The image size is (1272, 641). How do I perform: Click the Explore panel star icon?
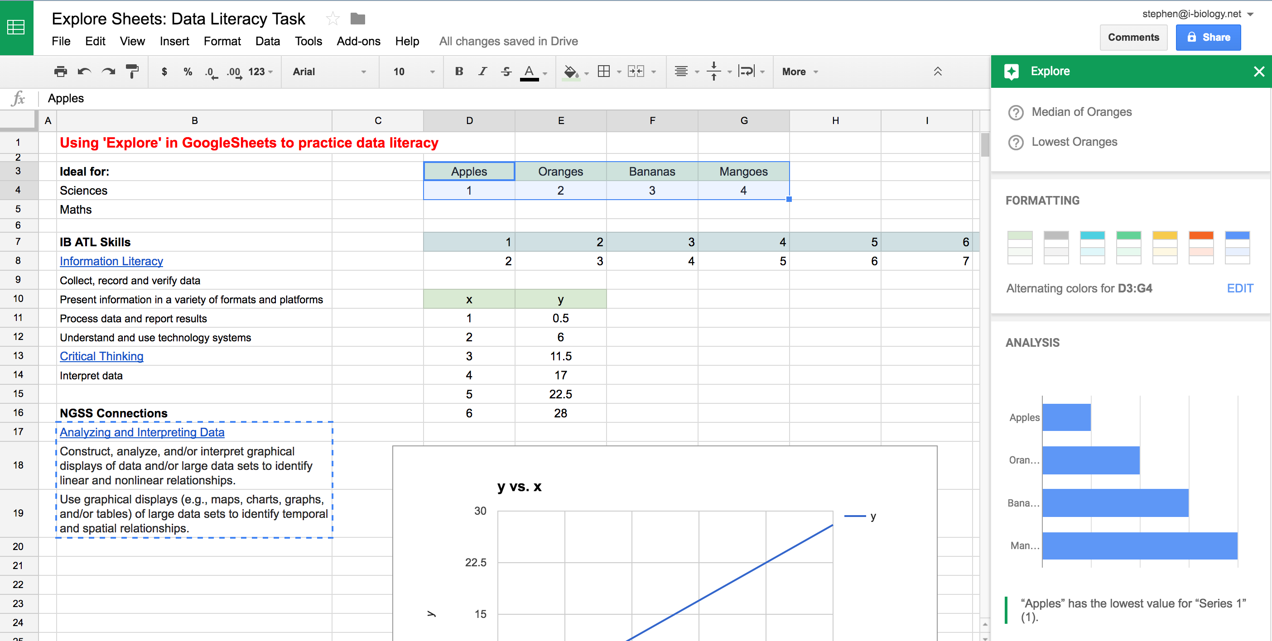coord(1011,72)
